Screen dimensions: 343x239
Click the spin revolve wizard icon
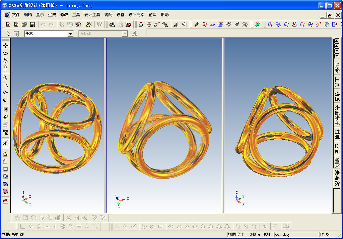tap(149, 25)
